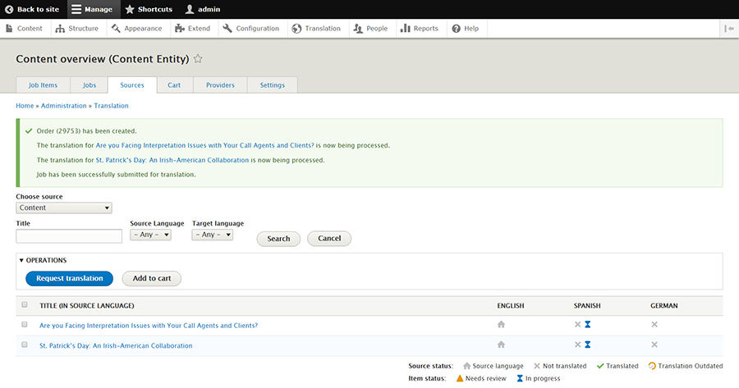Open Shortcuts star menu
Screen dimensions: 739x388
click(149, 9)
